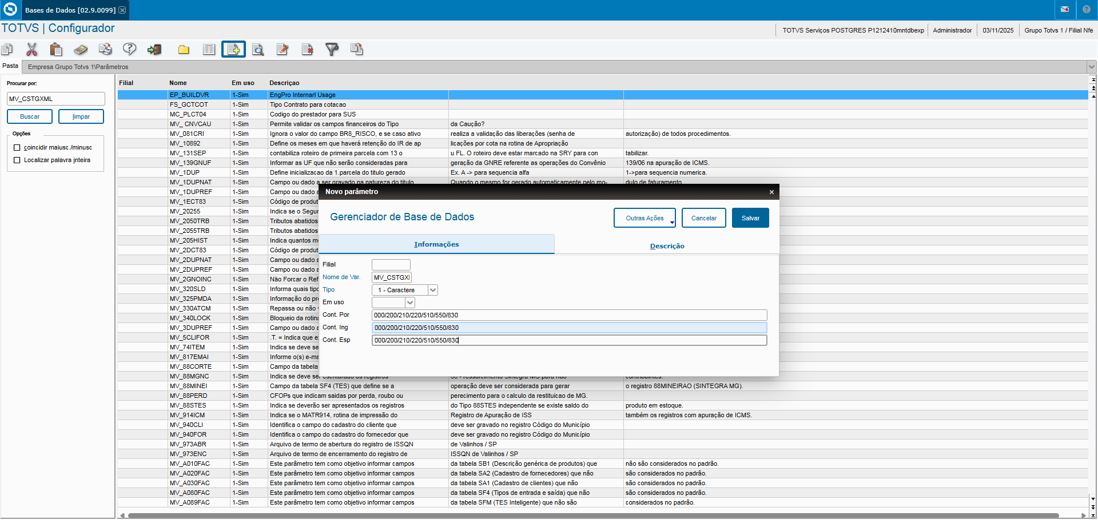Enable coincidir maiusc./minusc checkbox
The width and height of the screenshot is (1098, 520).
click(x=17, y=148)
